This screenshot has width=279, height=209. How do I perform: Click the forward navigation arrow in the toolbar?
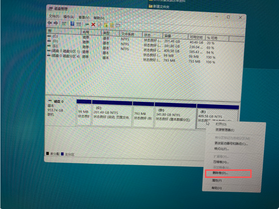[x=55, y=24]
